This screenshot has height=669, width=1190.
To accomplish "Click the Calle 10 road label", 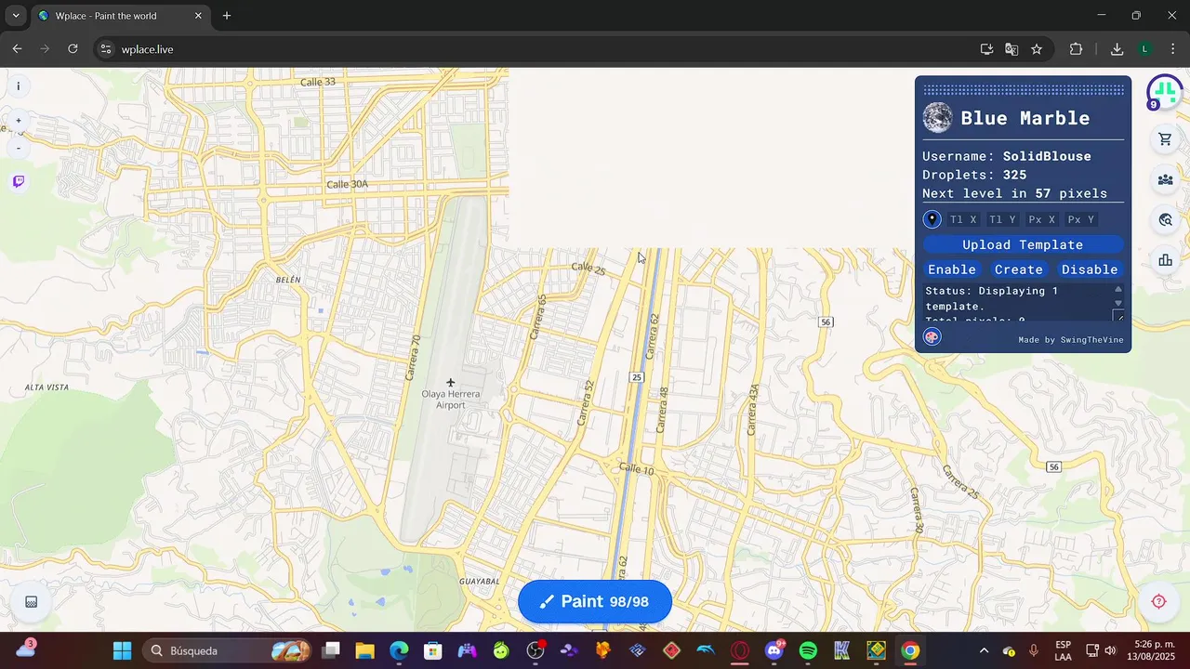I will (x=637, y=469).
